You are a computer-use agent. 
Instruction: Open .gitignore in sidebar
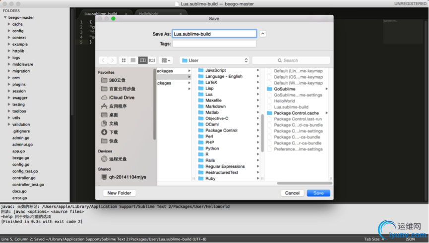coord(21,131)
